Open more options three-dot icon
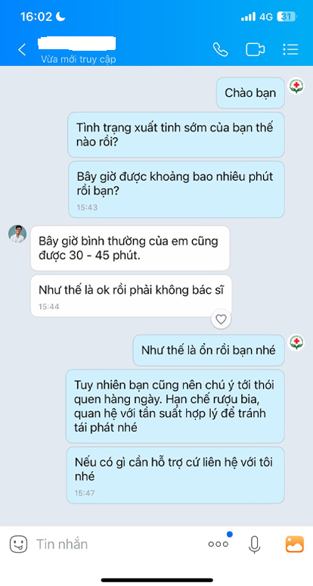The width and height of the screenshot is (313, 586). [x=218, y=544]
